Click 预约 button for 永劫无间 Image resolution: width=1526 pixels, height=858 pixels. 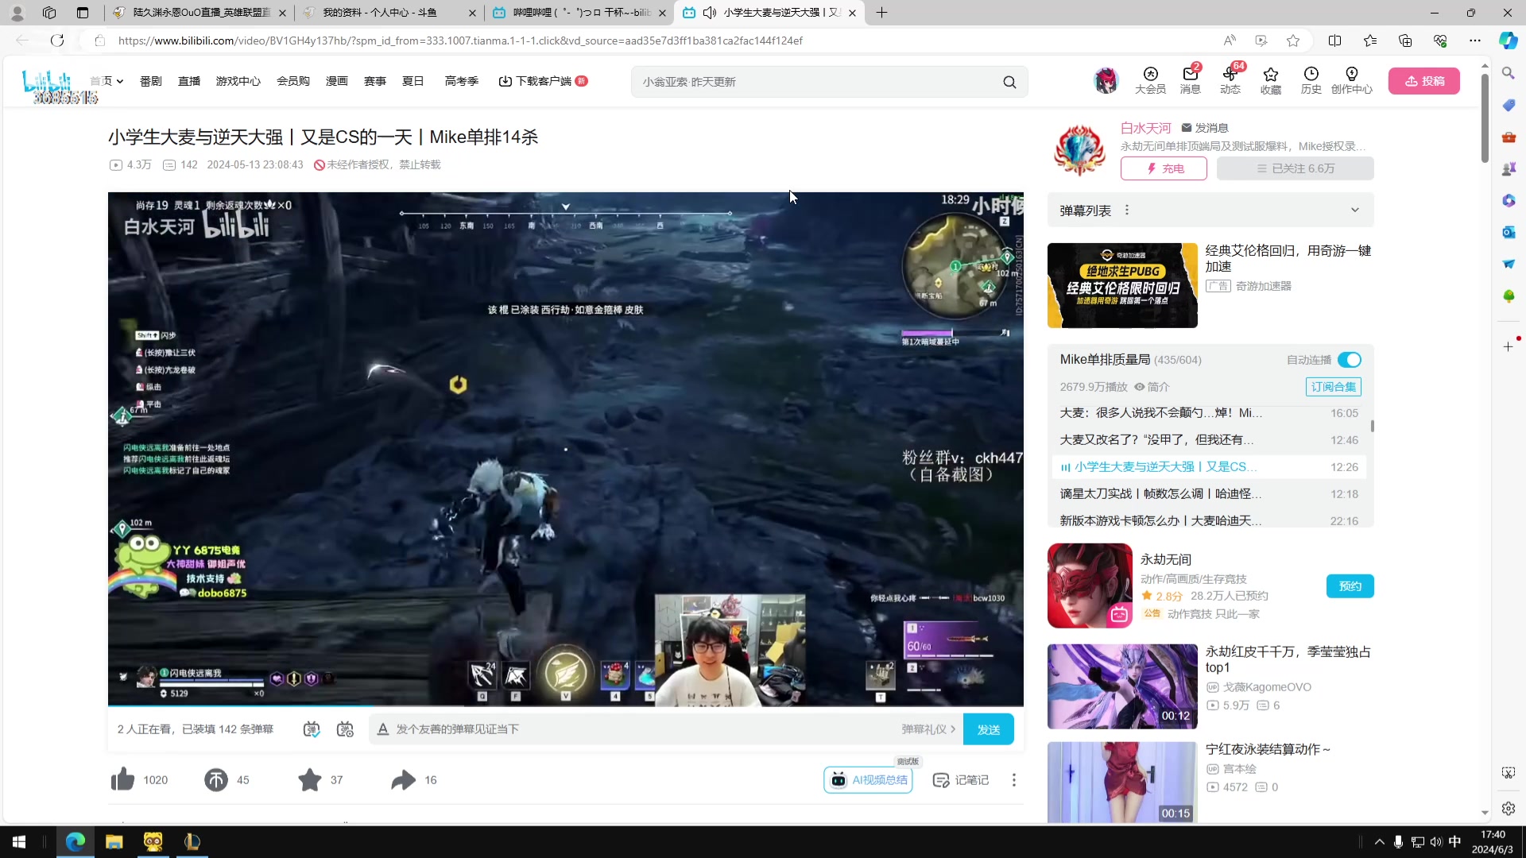click(x=1350, y=586)
